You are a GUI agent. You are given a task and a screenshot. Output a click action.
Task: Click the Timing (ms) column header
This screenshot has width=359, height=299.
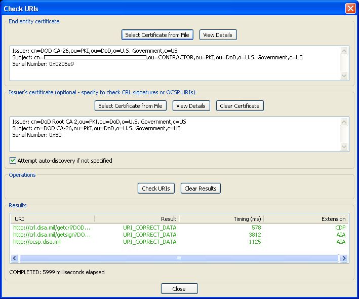point(221,219)
